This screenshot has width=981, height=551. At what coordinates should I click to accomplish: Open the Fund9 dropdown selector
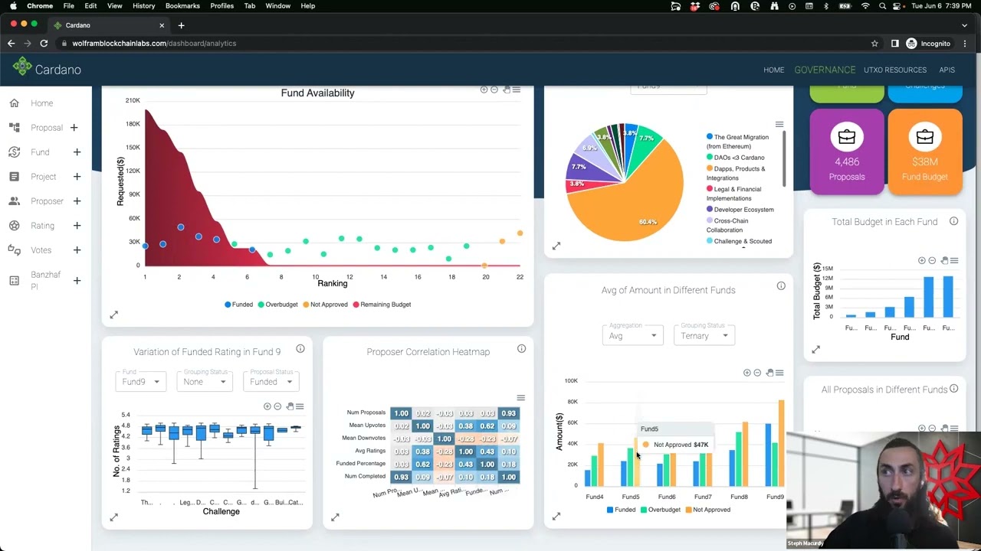pos(140,381)
